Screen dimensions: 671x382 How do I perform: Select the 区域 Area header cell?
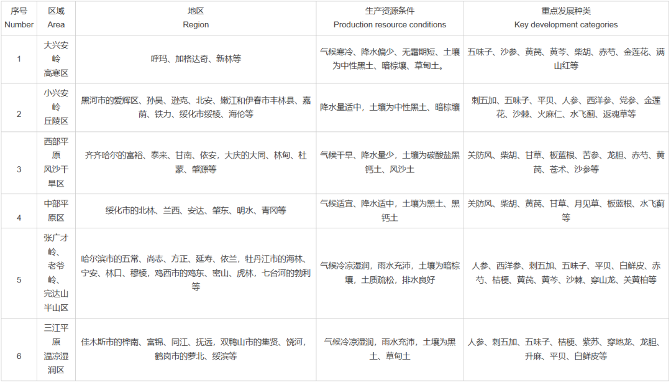pos(56,18)
